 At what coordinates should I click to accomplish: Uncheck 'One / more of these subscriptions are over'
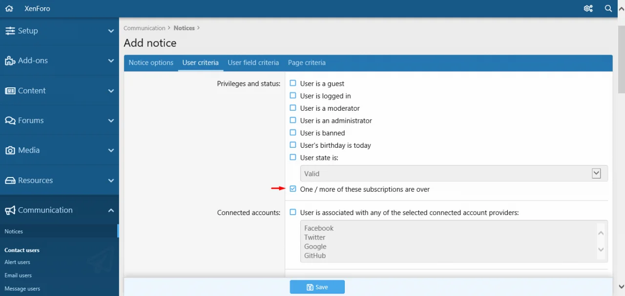point(293,189)
